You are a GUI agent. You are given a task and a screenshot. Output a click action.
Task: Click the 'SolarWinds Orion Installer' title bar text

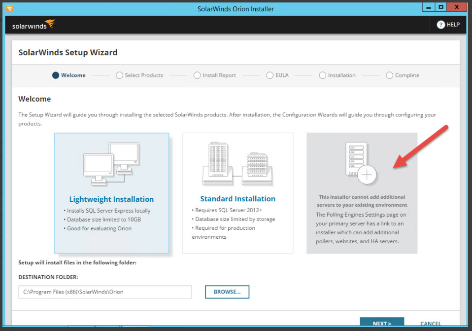tap(236, 9)
